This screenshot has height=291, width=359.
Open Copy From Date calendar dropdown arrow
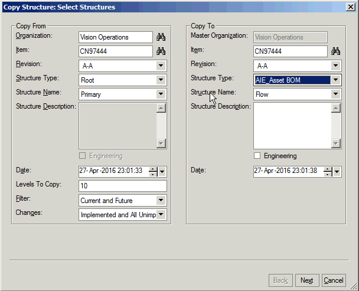[x=162, y=172]
